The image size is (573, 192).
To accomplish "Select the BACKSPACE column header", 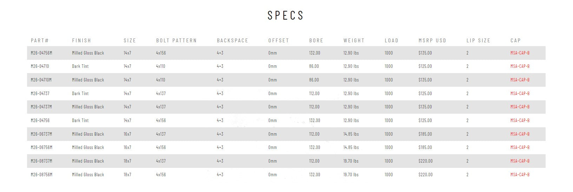I will (x=232, y=41).
